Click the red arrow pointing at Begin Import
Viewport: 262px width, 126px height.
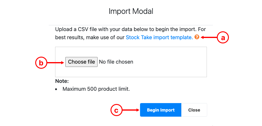coord(131,110)
